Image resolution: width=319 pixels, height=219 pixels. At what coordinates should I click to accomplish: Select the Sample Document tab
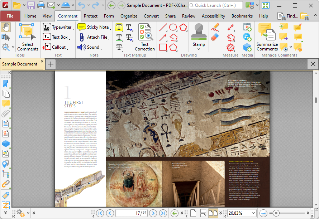20,64
